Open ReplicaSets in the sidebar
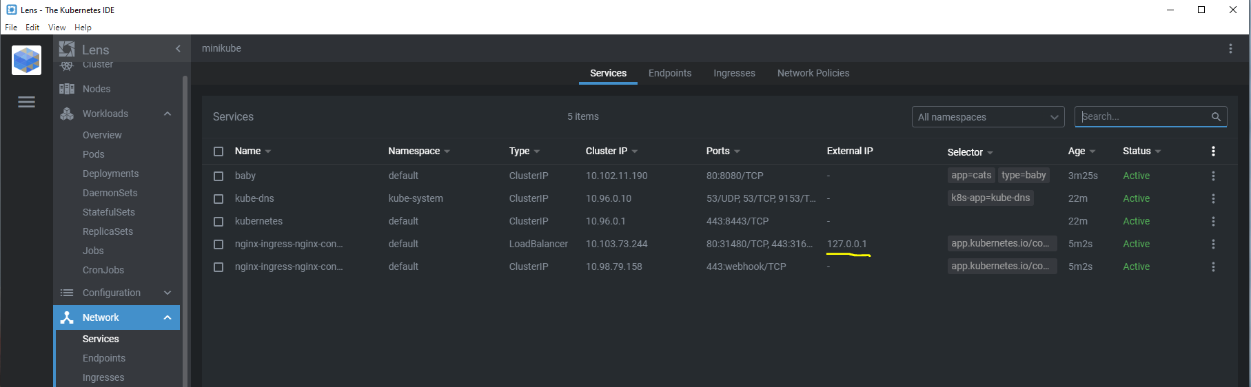The height and width of the screenshot is (387, 1251). tap(108, 231)
